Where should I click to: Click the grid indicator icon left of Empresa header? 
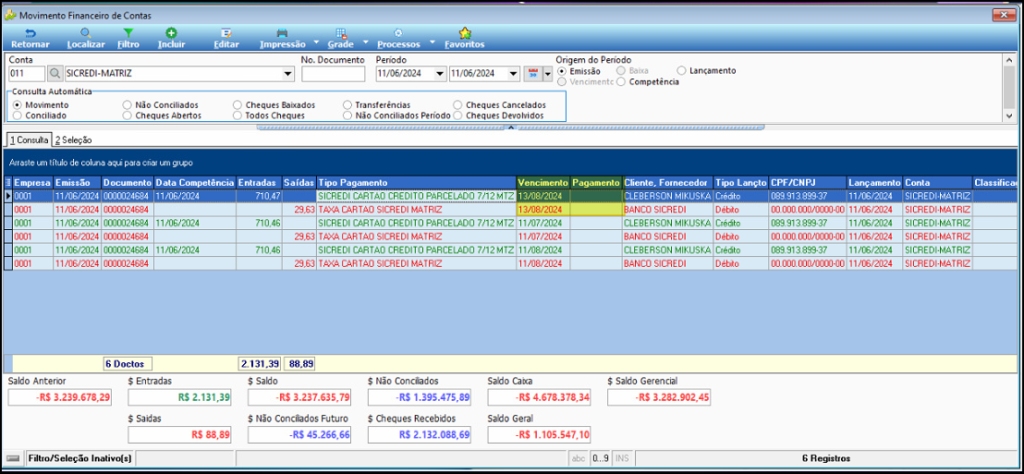tap(7, 182)
